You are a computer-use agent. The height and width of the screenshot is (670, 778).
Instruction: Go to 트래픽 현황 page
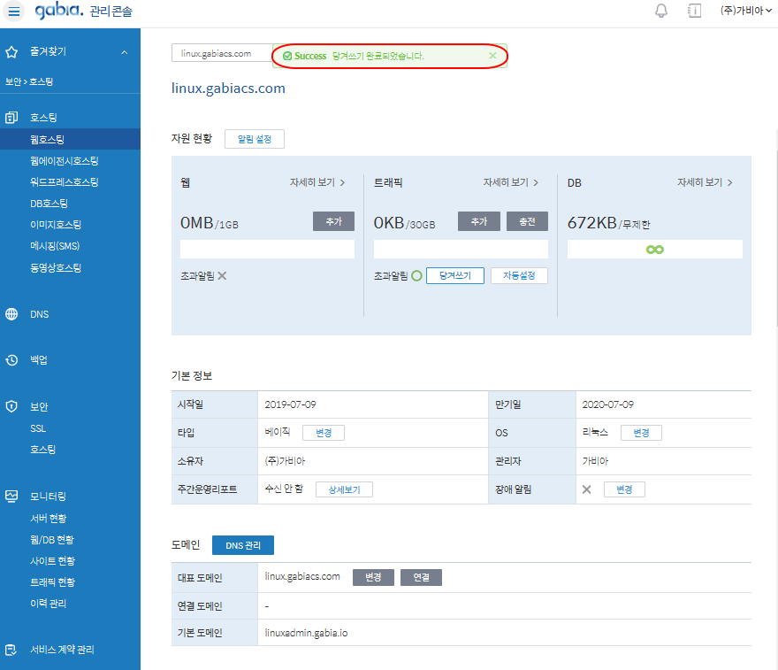point(52,582)
